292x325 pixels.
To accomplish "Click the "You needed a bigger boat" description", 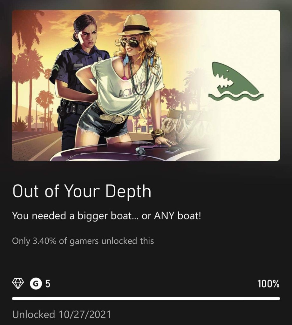I will coord(106,216).
